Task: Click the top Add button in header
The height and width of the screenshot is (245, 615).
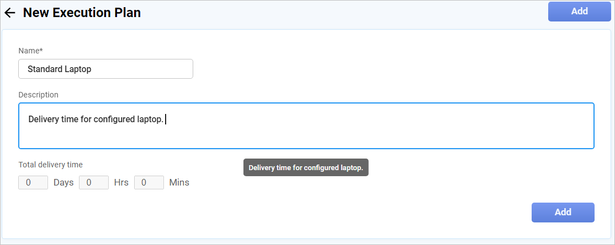Action: tap(579, 11)
